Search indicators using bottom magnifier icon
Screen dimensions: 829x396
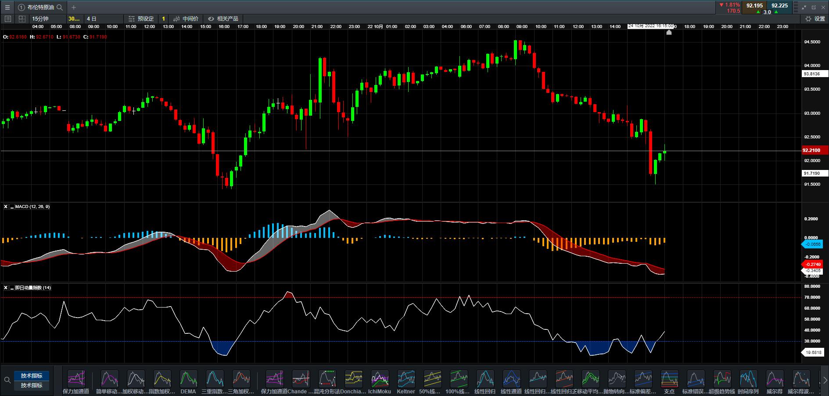click(7, 380)
